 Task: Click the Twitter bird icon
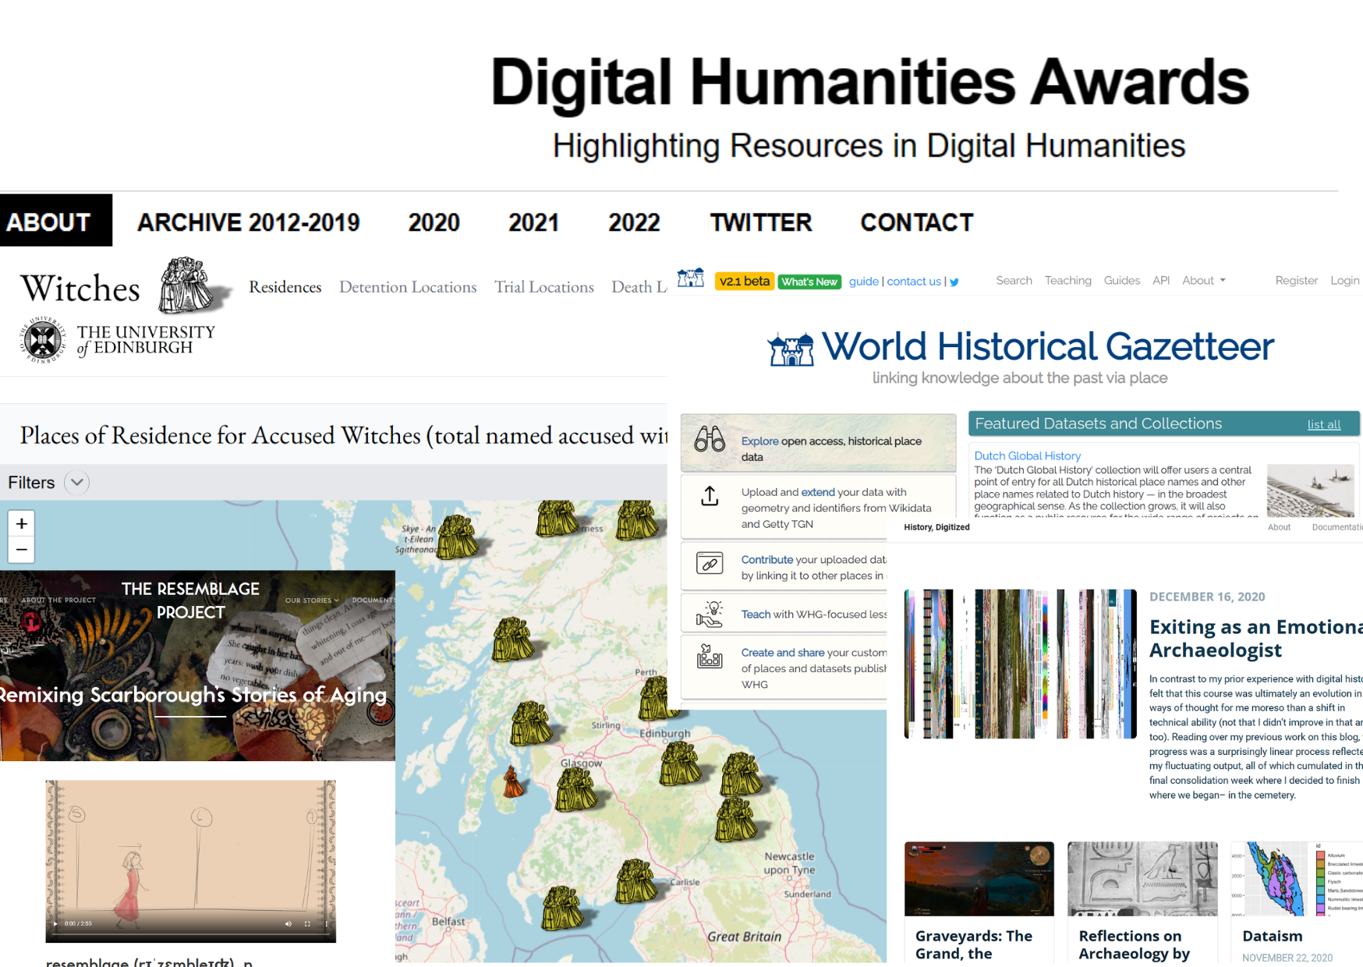(x=954, y=282)
